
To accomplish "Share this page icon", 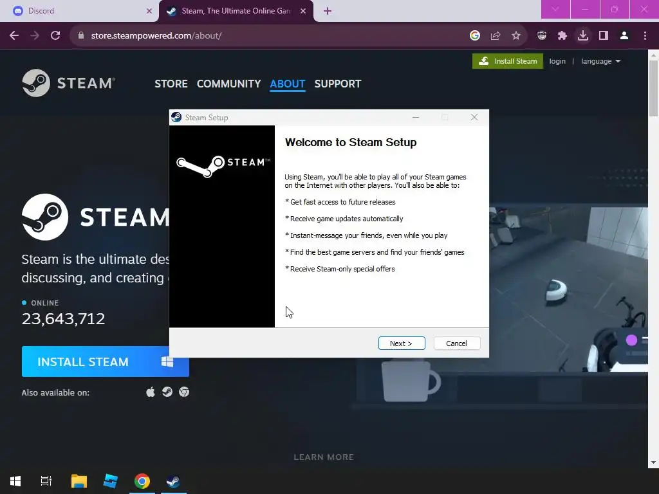I will (x=496, y=36).
